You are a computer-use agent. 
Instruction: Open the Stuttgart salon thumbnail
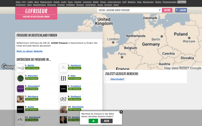63,99
